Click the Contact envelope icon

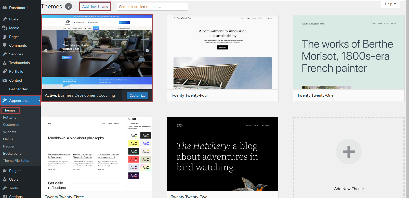(x=5, y=80)
